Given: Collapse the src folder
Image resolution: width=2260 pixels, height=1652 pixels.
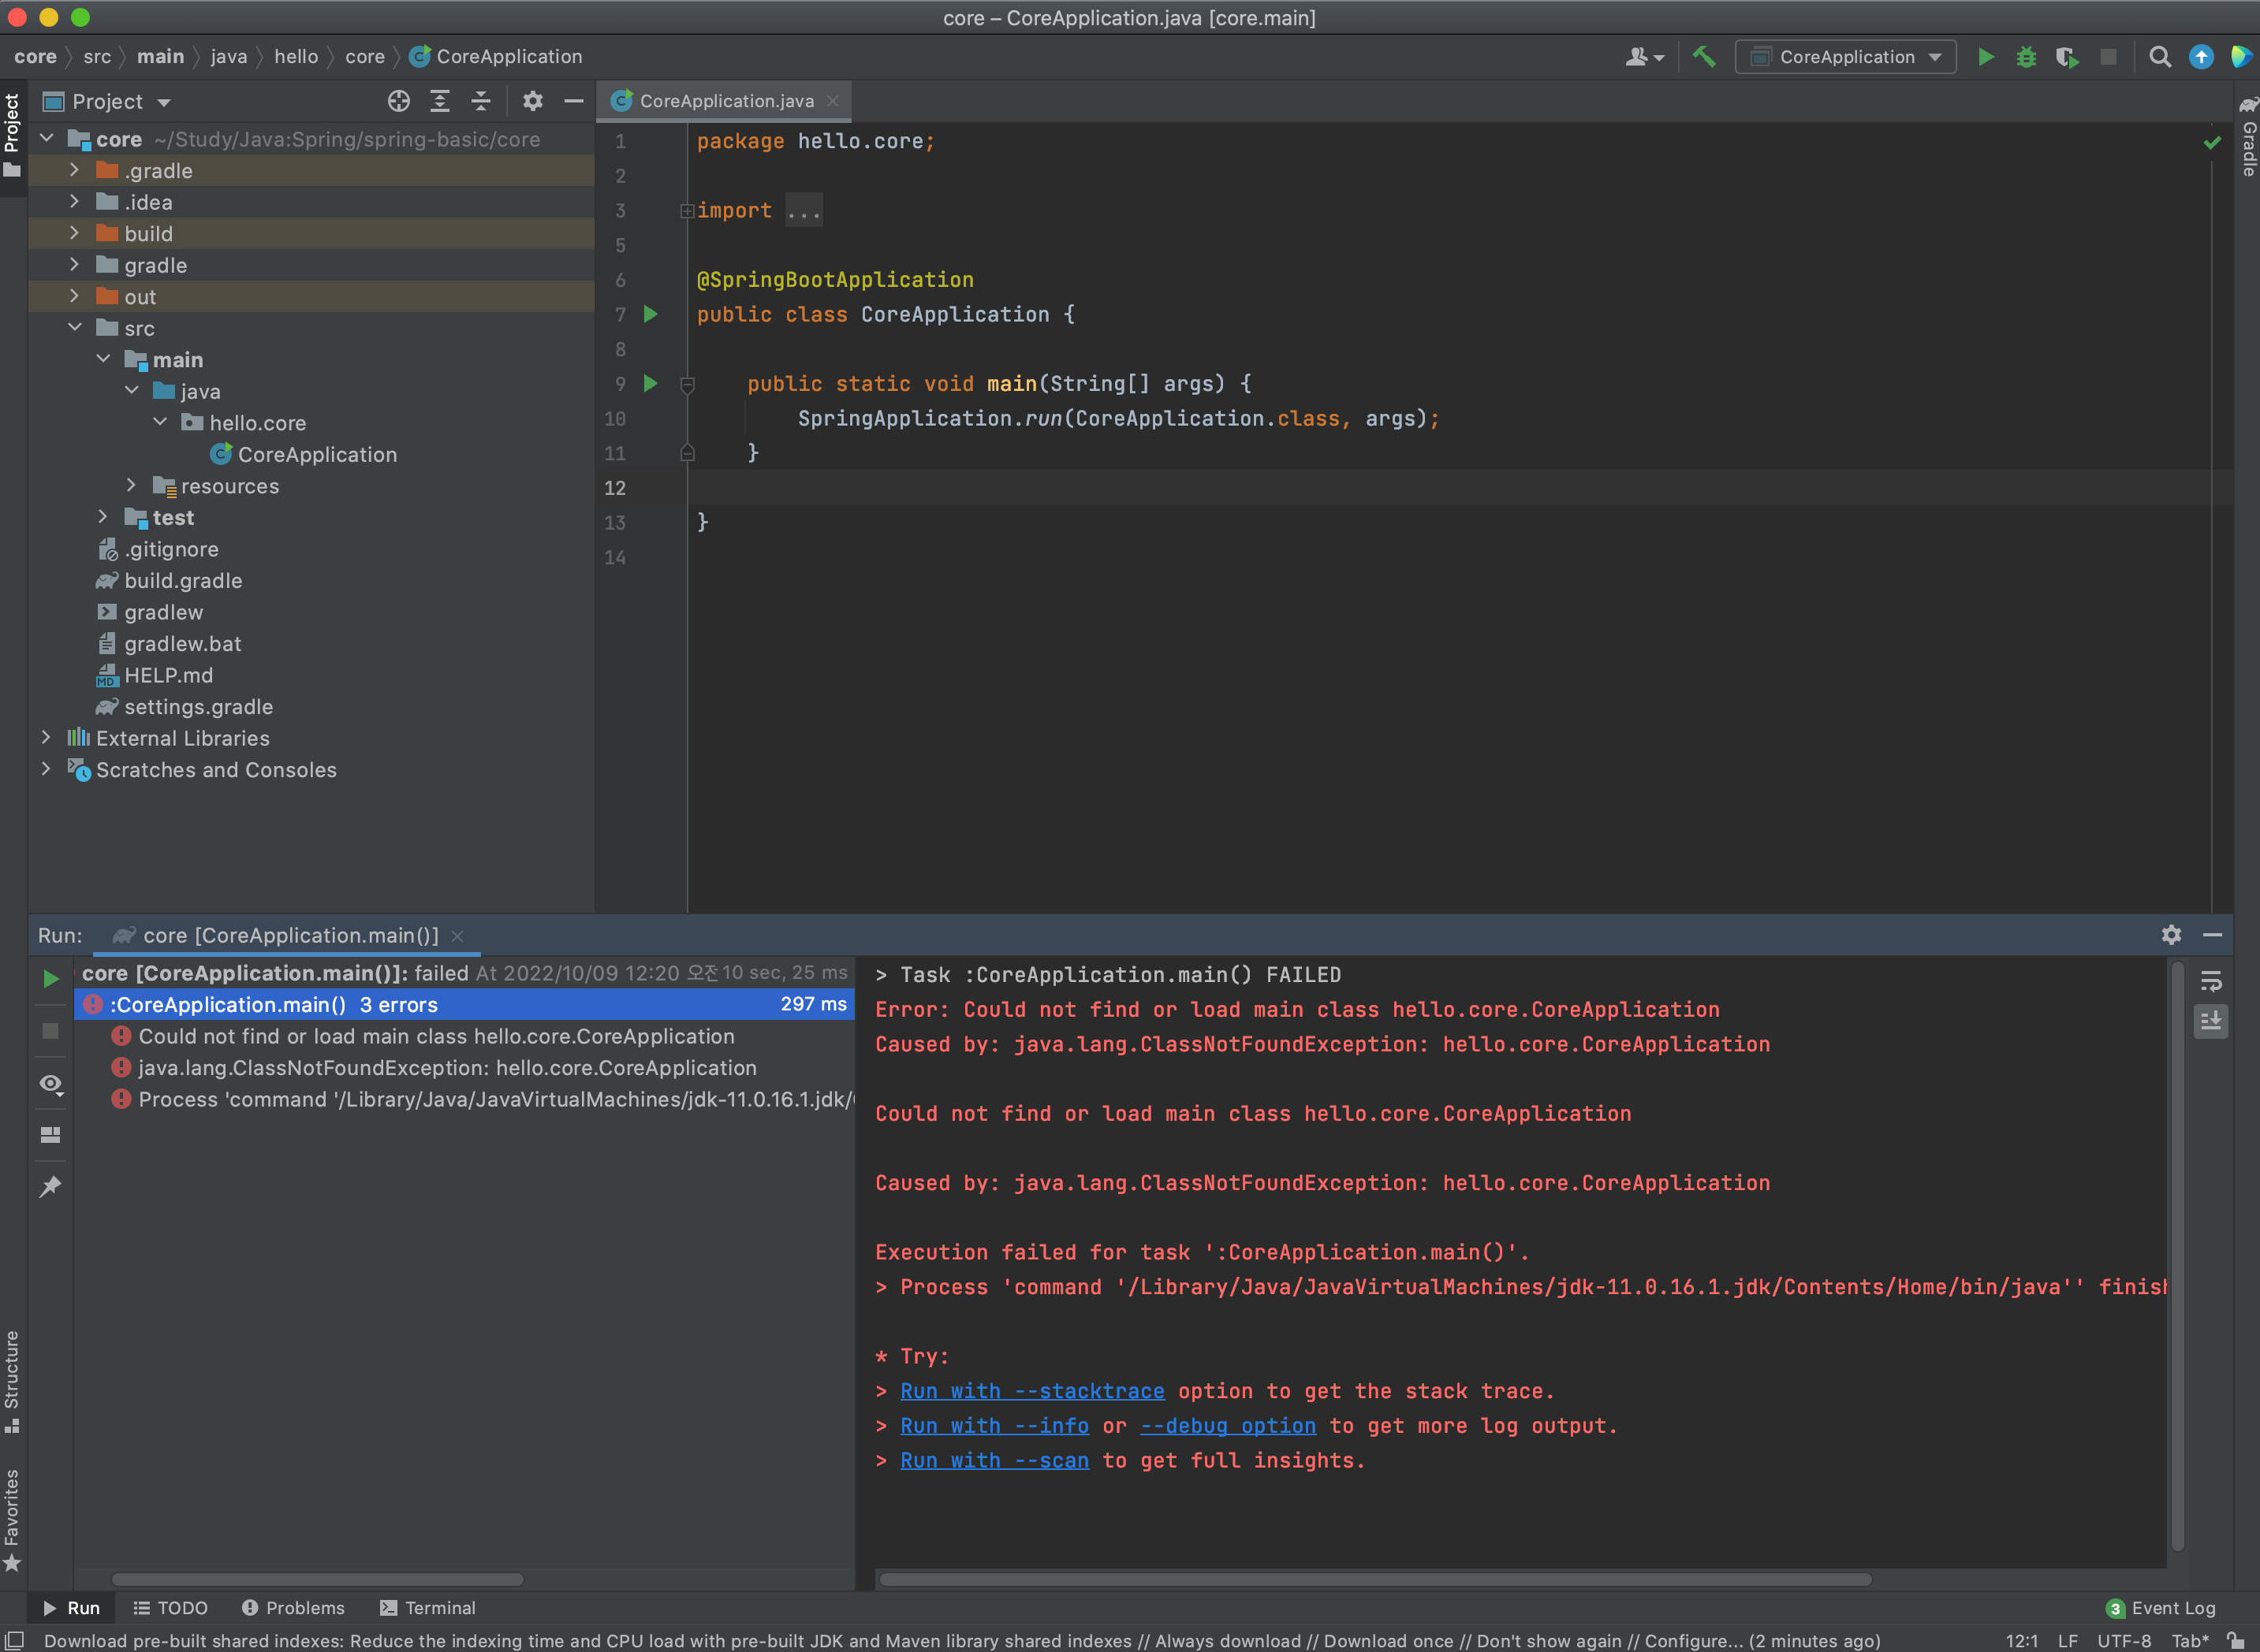Looking at the screenshot, I should [74, 328].
